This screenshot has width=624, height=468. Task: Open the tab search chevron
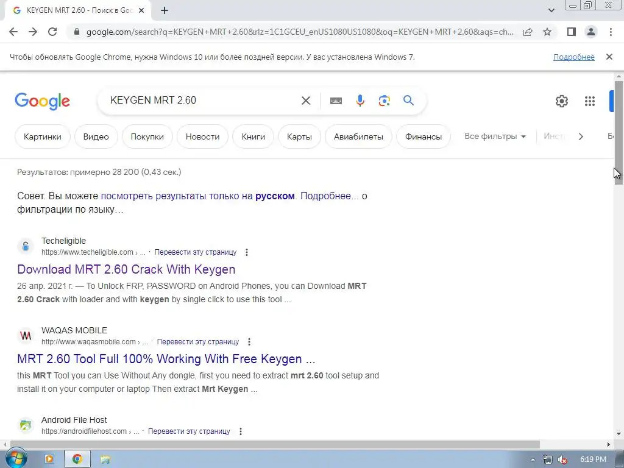pyautogui.click(x=551, y=10)
